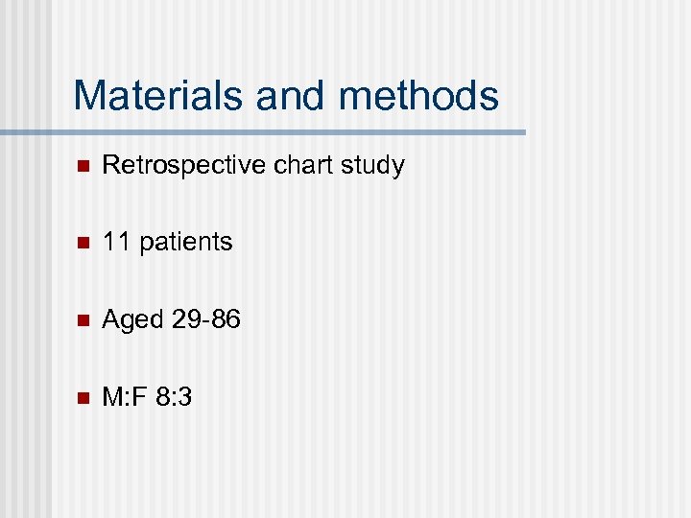This screenshot has width=691, height=518.
Task: Click the number 86 in the age range
Action: 226,318
